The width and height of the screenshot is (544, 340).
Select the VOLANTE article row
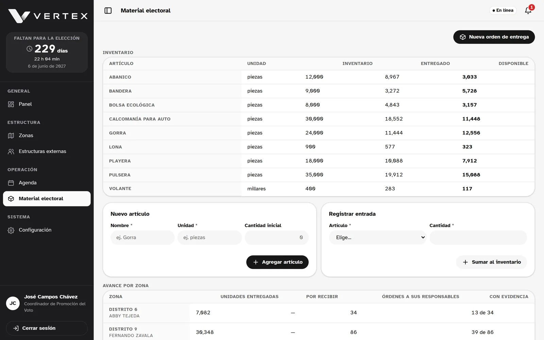pos(319,189)
